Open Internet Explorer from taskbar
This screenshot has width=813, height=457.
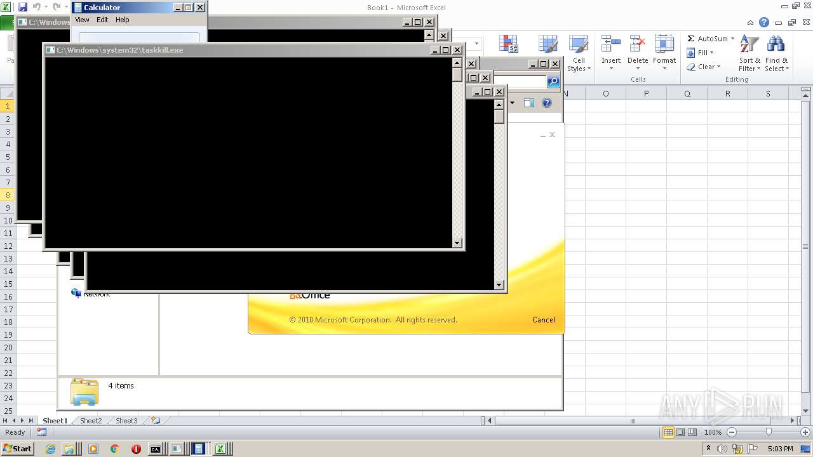click(51, 449)
